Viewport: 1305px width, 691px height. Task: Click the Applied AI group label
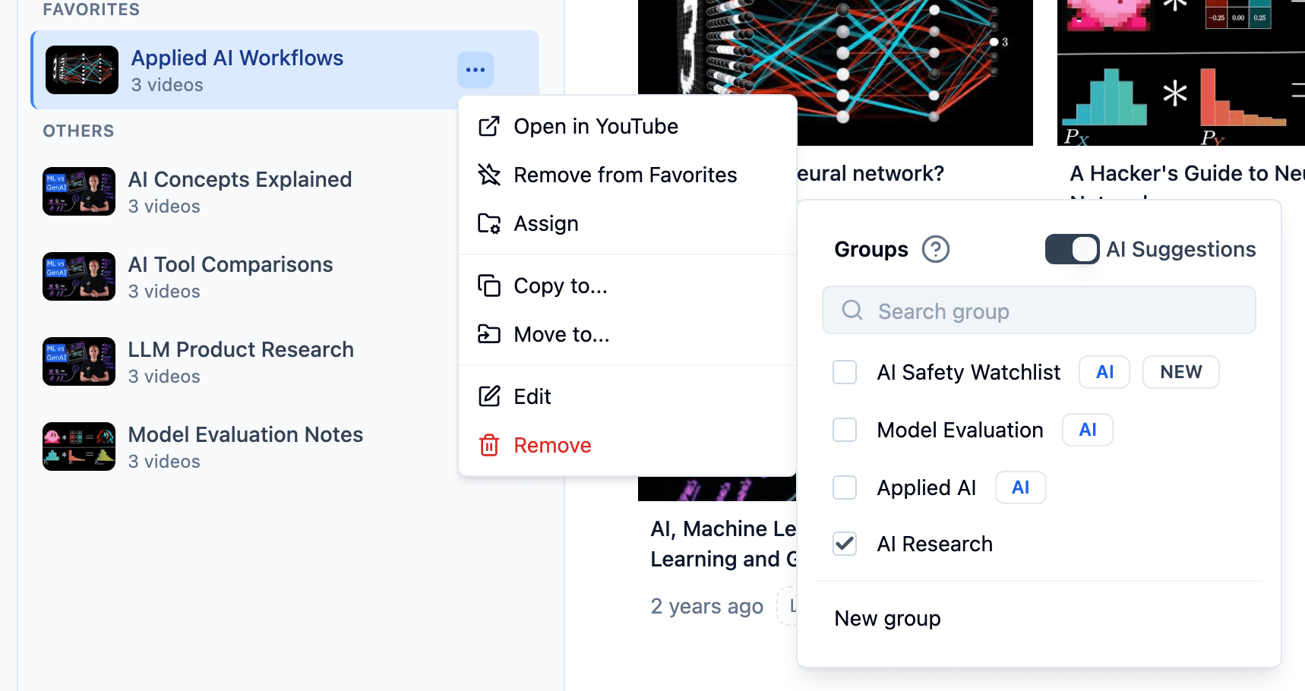click(x=927, y=487)
